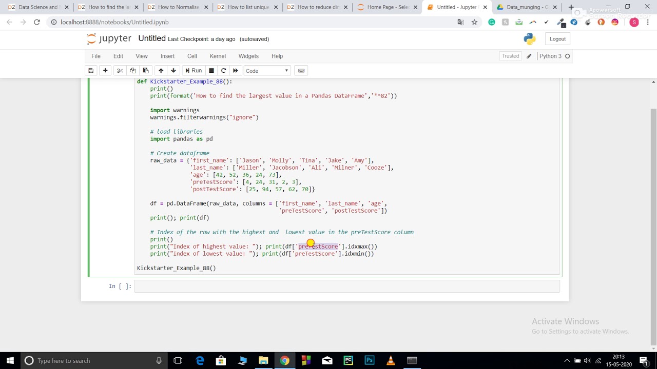Insert a cell below with plus icon

tap(105, 71)
